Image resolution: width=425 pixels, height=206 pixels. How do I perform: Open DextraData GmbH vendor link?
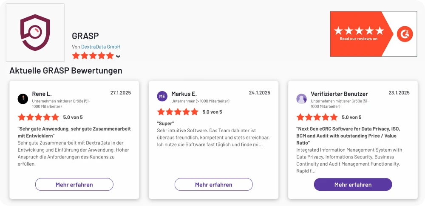coord(101,47)
